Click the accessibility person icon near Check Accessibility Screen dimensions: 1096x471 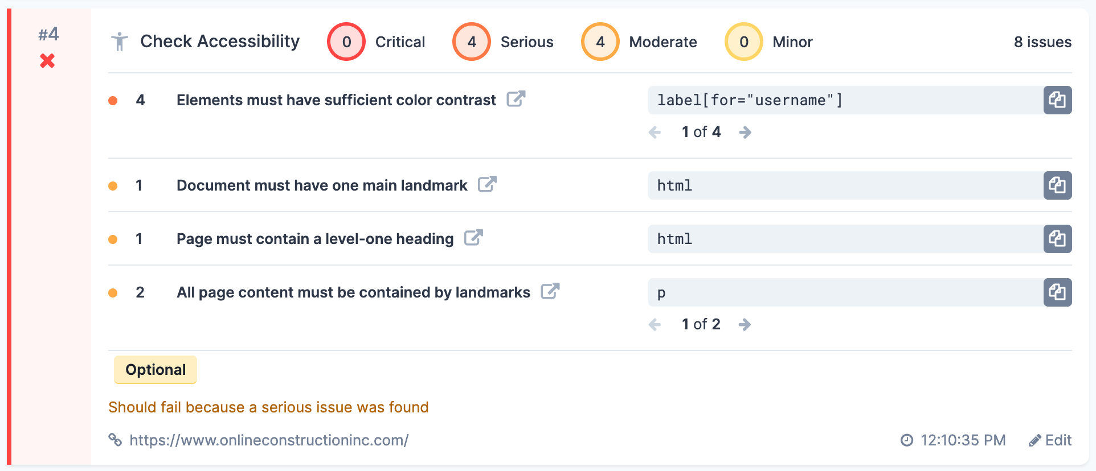(x=120, y=41)
